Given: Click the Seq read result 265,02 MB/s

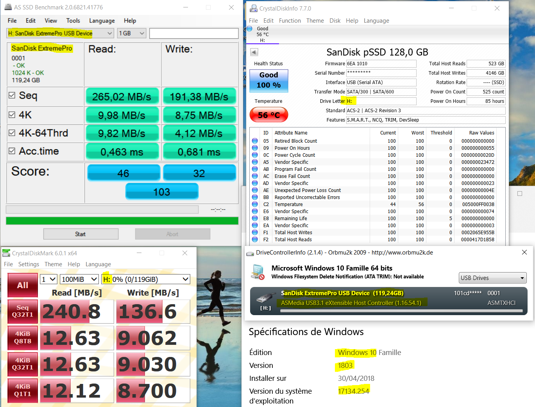Looking at the screenshot, I should click(x=122, y=97).
